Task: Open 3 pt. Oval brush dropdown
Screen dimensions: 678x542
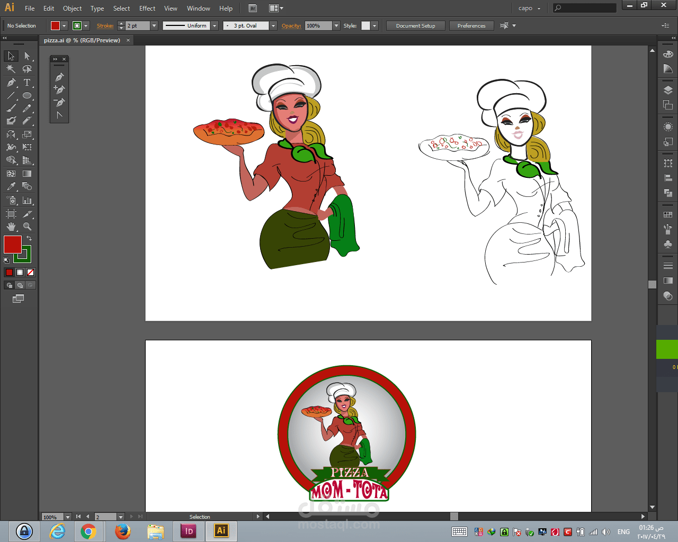Action: 273,26
